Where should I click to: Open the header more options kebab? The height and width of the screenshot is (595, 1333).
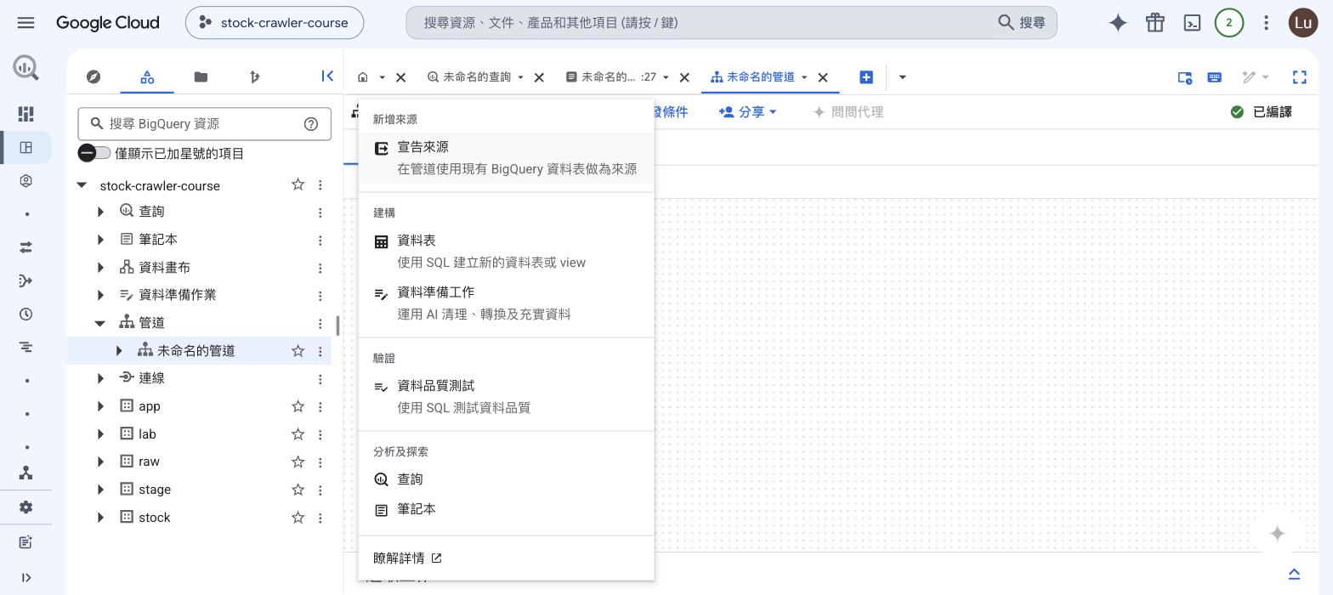[x=1266, y=23]
